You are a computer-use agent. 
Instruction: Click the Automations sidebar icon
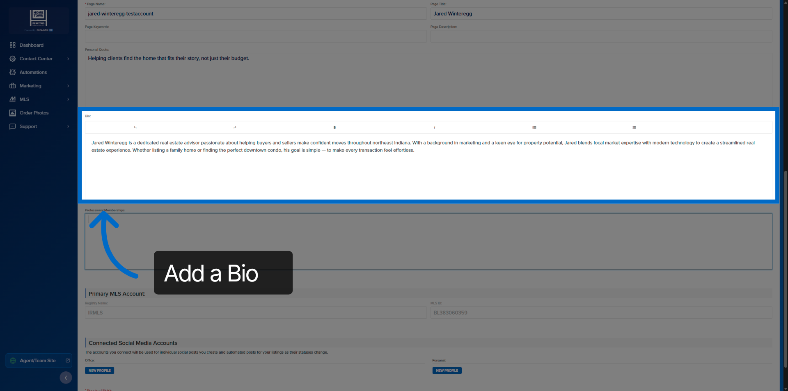(13, 72)
